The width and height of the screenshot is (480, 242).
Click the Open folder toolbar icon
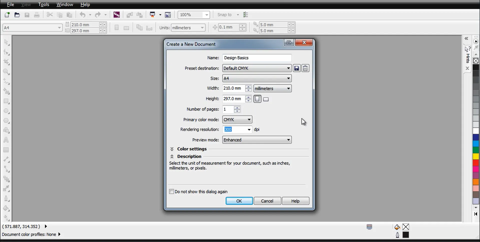(x=17, y=15)
